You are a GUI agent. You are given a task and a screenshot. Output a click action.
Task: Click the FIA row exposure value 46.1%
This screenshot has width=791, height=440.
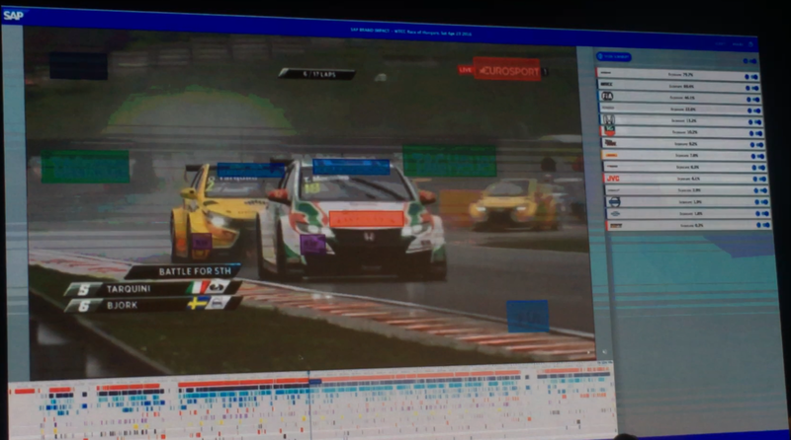pyautogui.click(x=690, y=98)
